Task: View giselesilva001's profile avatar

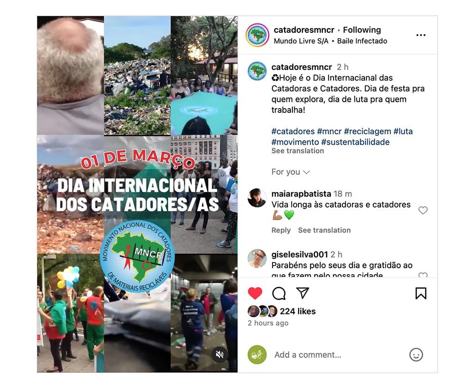Action: [257, 258]
